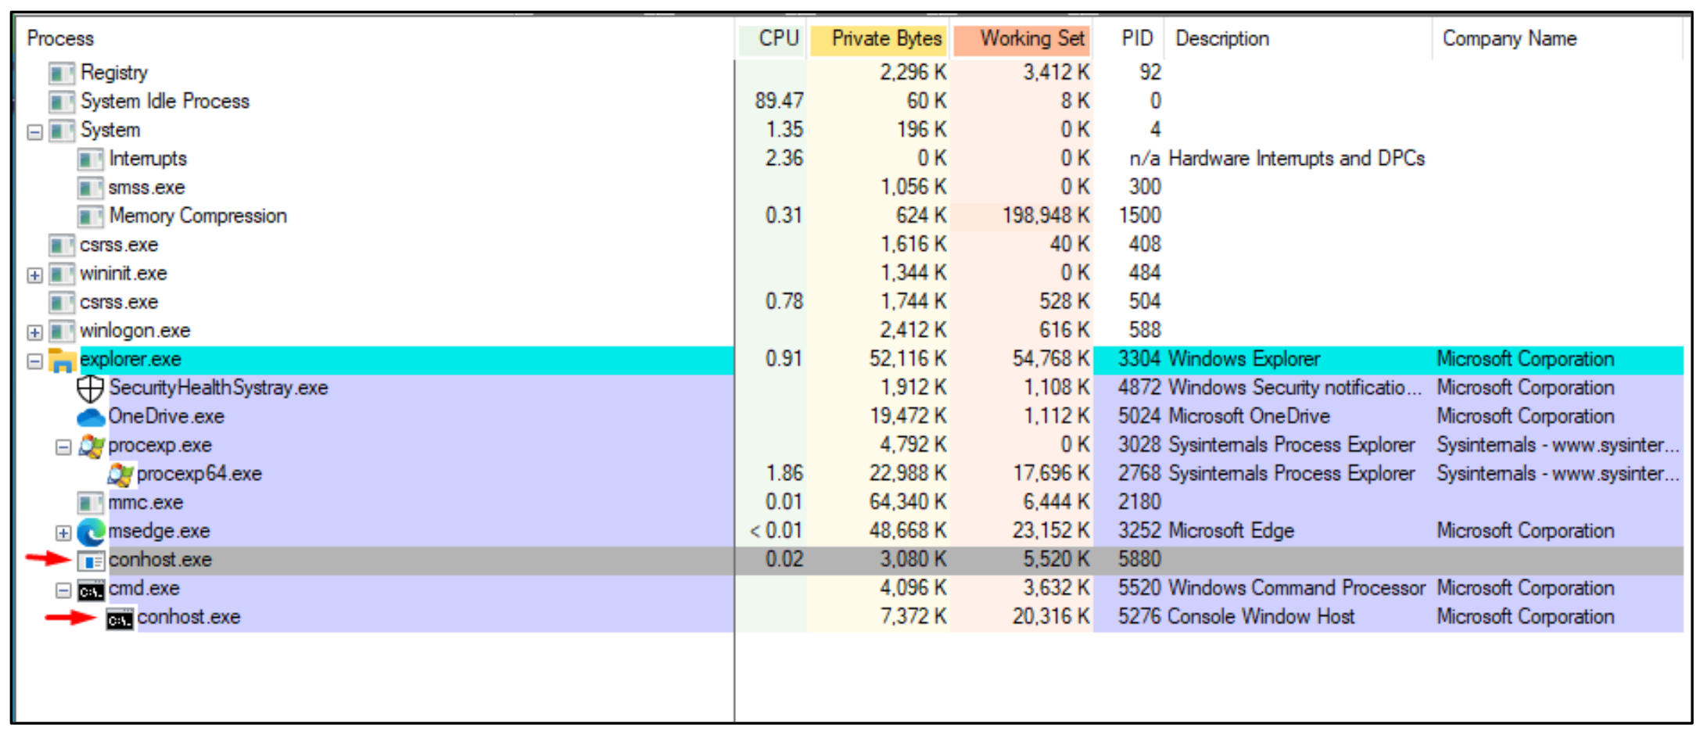This screenshot has height=735, width=1700.
Task: Click the smss.exe process icon
Action: coord(91,188)
